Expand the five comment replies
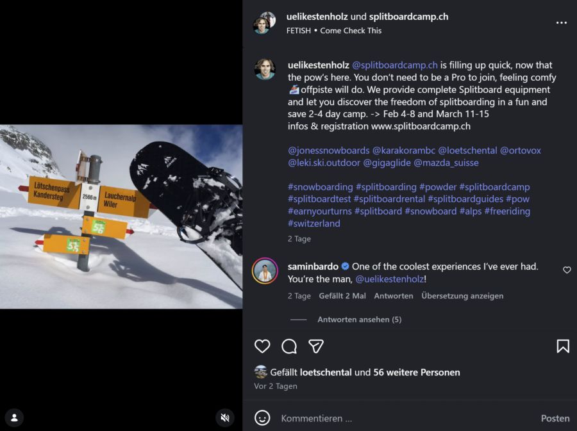577x431 pixels. (359, 320)
